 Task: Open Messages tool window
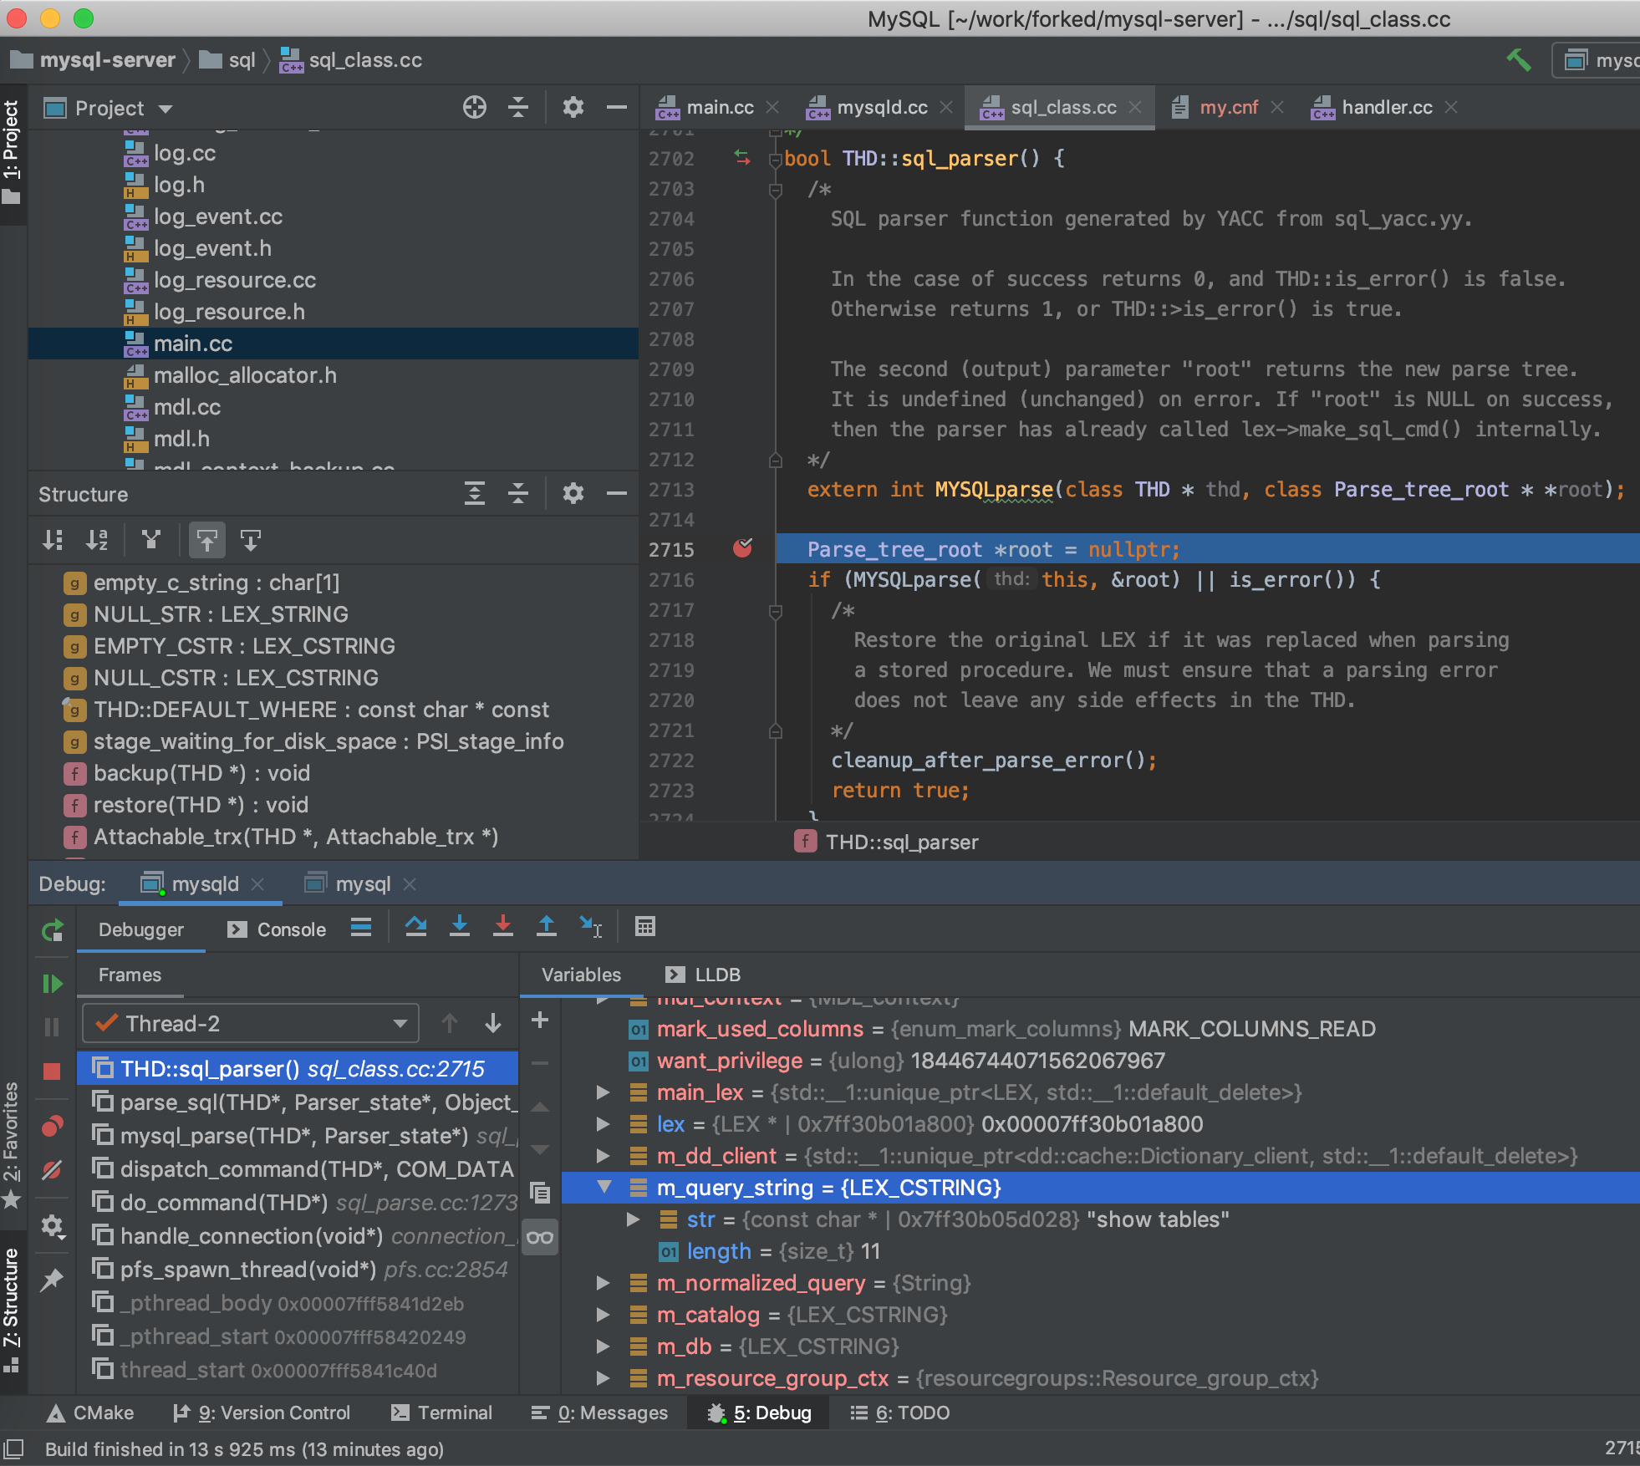click(x=599, y=1413)
